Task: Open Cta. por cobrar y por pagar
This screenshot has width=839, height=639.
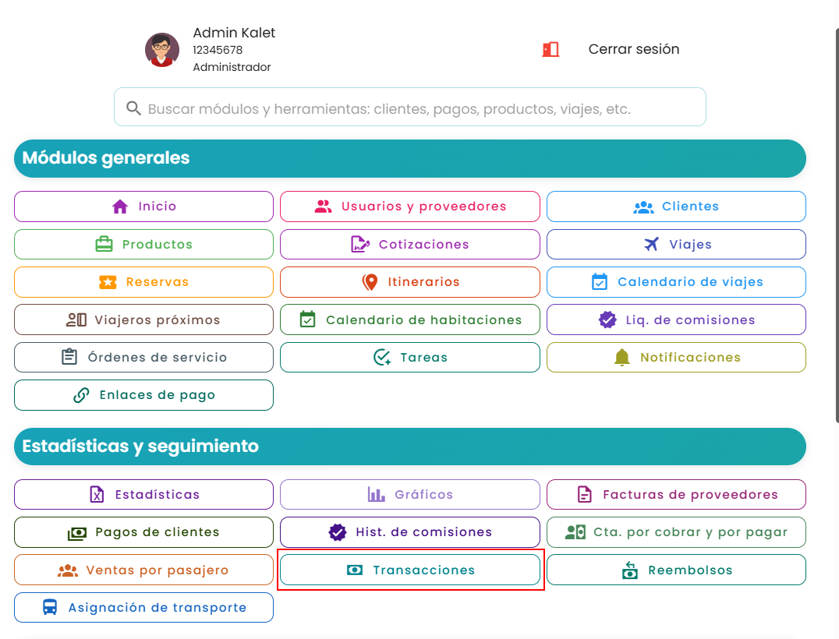Action: tap(676, 532)
